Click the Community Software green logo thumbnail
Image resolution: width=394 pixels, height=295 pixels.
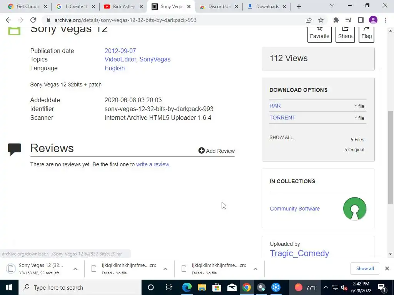(354, 209)
